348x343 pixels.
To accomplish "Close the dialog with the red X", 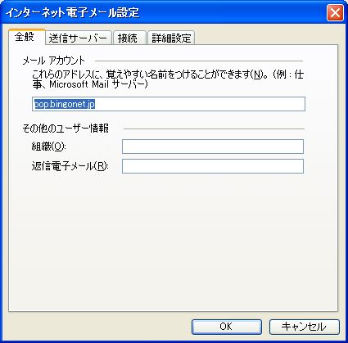I will [335, 12].
